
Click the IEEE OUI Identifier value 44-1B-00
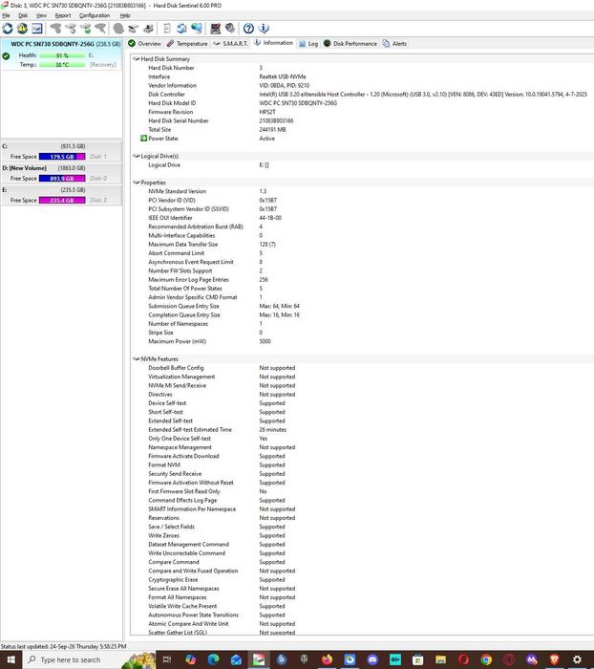(x=270, y=218)
